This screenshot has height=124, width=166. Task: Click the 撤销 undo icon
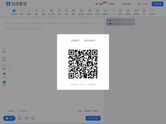pos(22,12)
